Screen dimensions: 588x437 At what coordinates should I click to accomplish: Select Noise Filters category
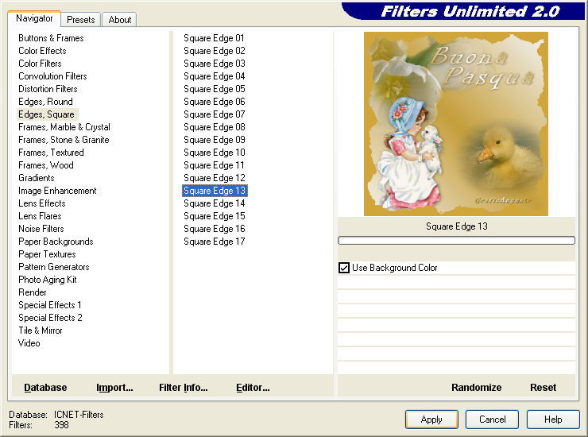pyautogui.click(x=41, y=229)
